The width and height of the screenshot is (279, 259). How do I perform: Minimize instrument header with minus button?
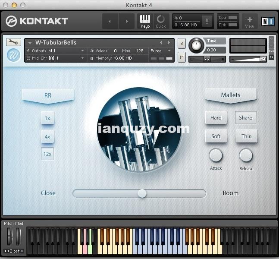pos(271,45)
